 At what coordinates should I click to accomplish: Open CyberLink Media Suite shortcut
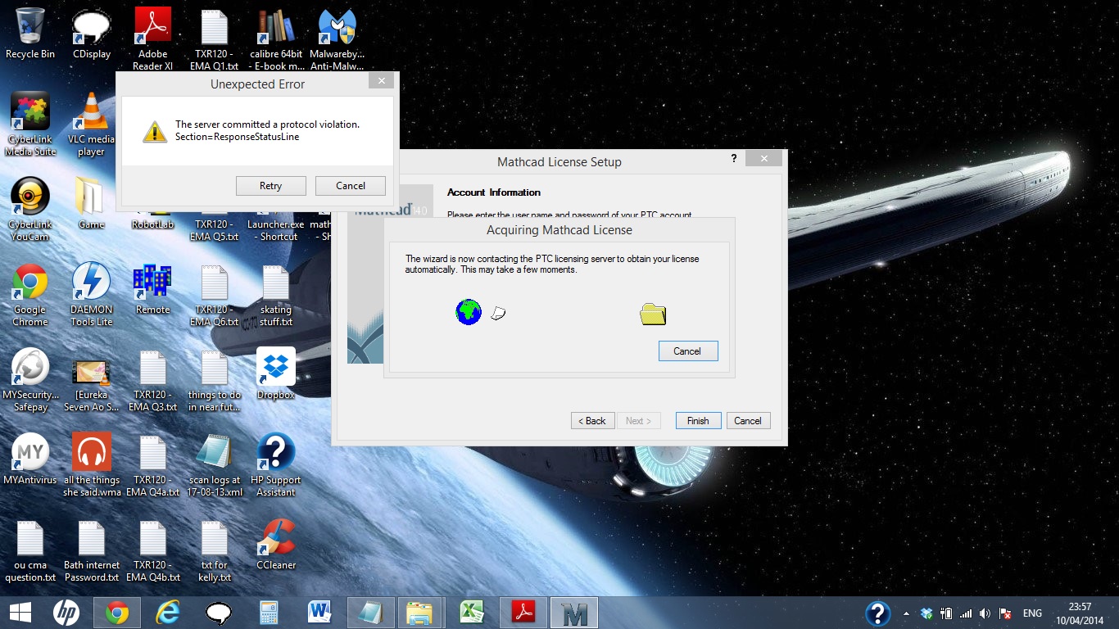pos(30,124)
